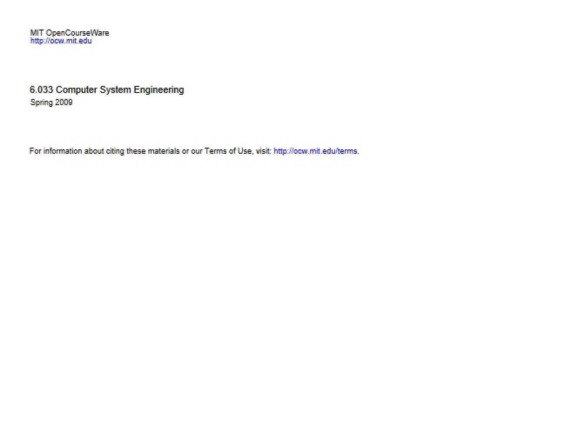Image resolution: width=565 pixels, height=423 pixels.
Task: Click the 'MIT OpenCourseWare' heading text
Action: 70,33
